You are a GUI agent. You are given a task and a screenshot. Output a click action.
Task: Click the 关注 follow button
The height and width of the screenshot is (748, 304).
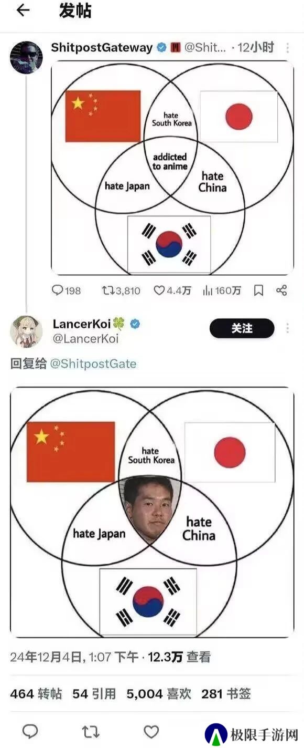click(x=242, y=328)
